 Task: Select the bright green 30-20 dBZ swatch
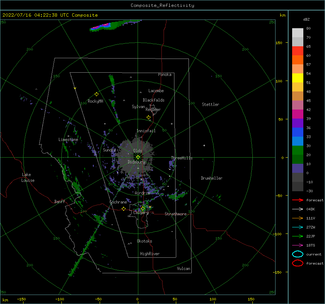coord(298,150)
